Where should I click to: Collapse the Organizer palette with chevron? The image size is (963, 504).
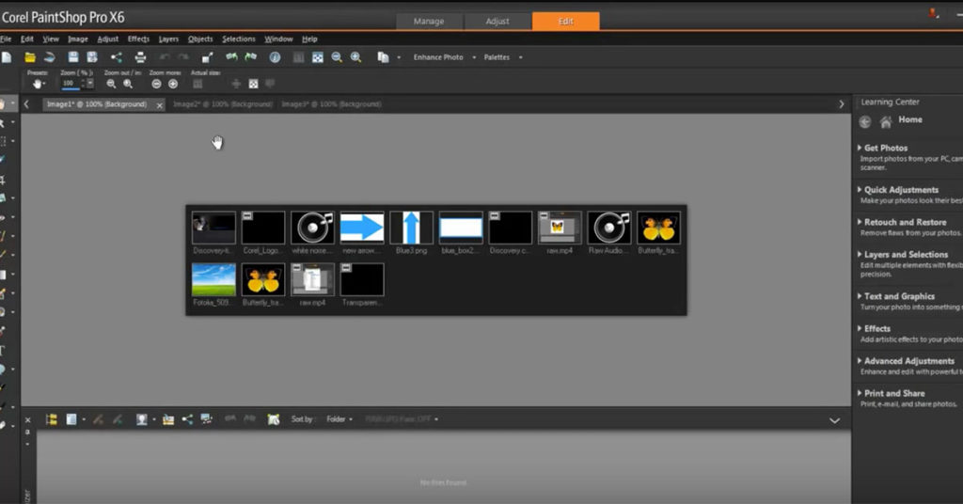pos(834,420)
